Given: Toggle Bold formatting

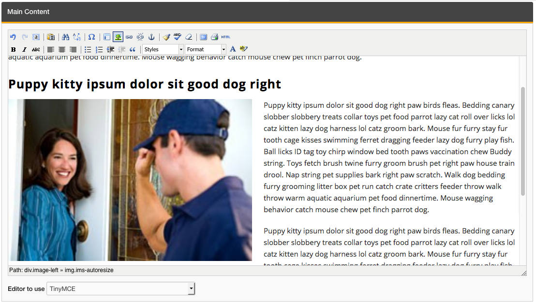Looking at the screenshot, I should click(x=14, y=49).
